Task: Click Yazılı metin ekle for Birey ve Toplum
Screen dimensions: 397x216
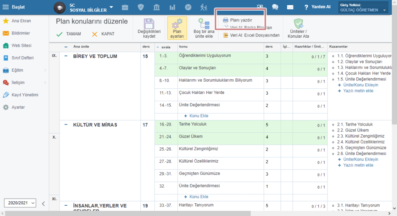Action: [355, 91]
